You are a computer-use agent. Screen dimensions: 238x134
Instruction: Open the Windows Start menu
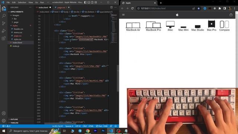4,131
